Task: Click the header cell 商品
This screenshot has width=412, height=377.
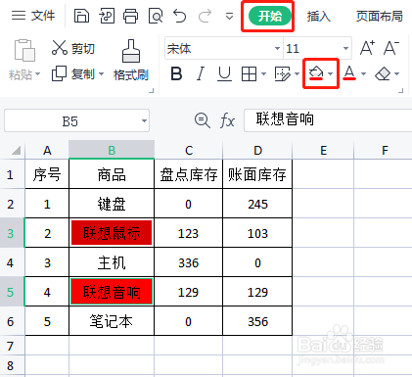Action: pyautogui.click(x=112, y=174)
